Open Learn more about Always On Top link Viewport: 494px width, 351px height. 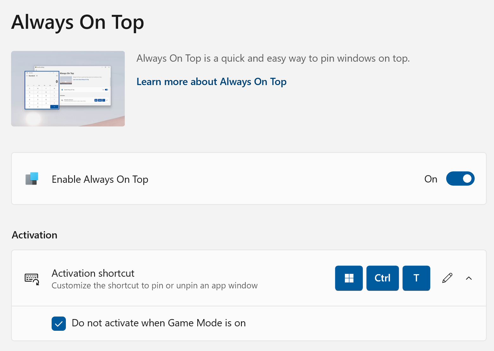211,82
